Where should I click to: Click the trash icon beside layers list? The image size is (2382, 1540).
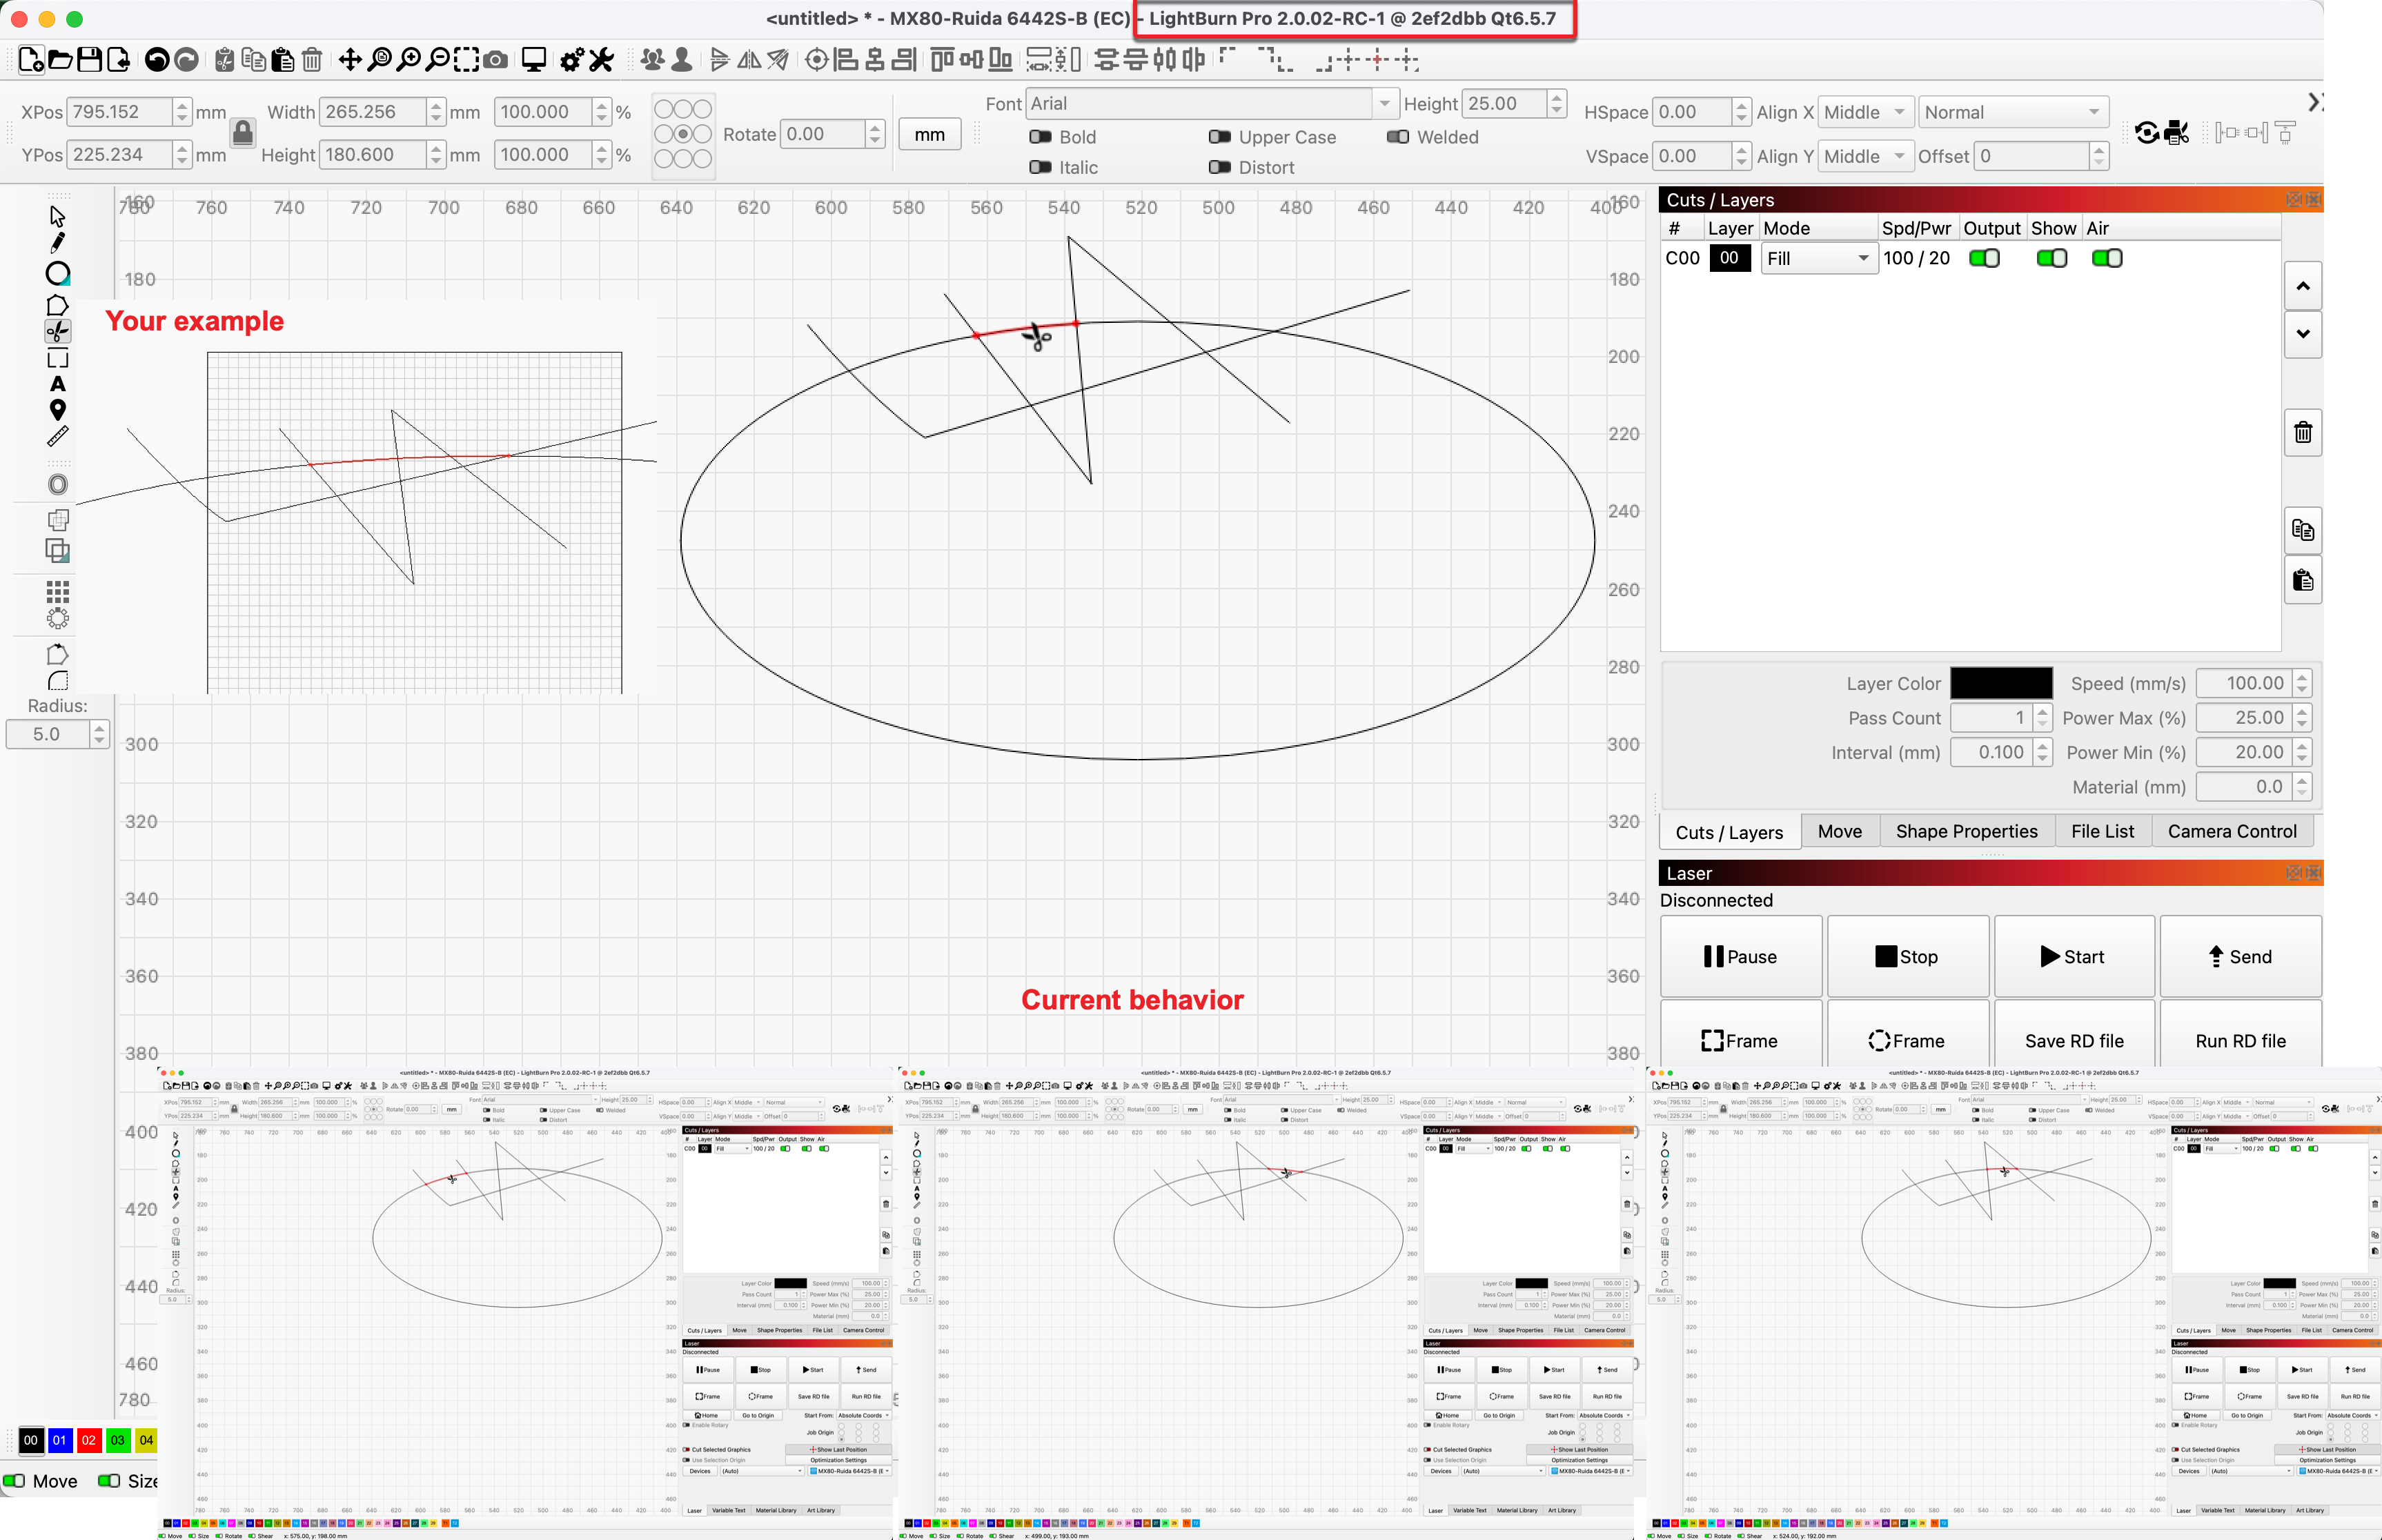click(x=2303, y=433)
